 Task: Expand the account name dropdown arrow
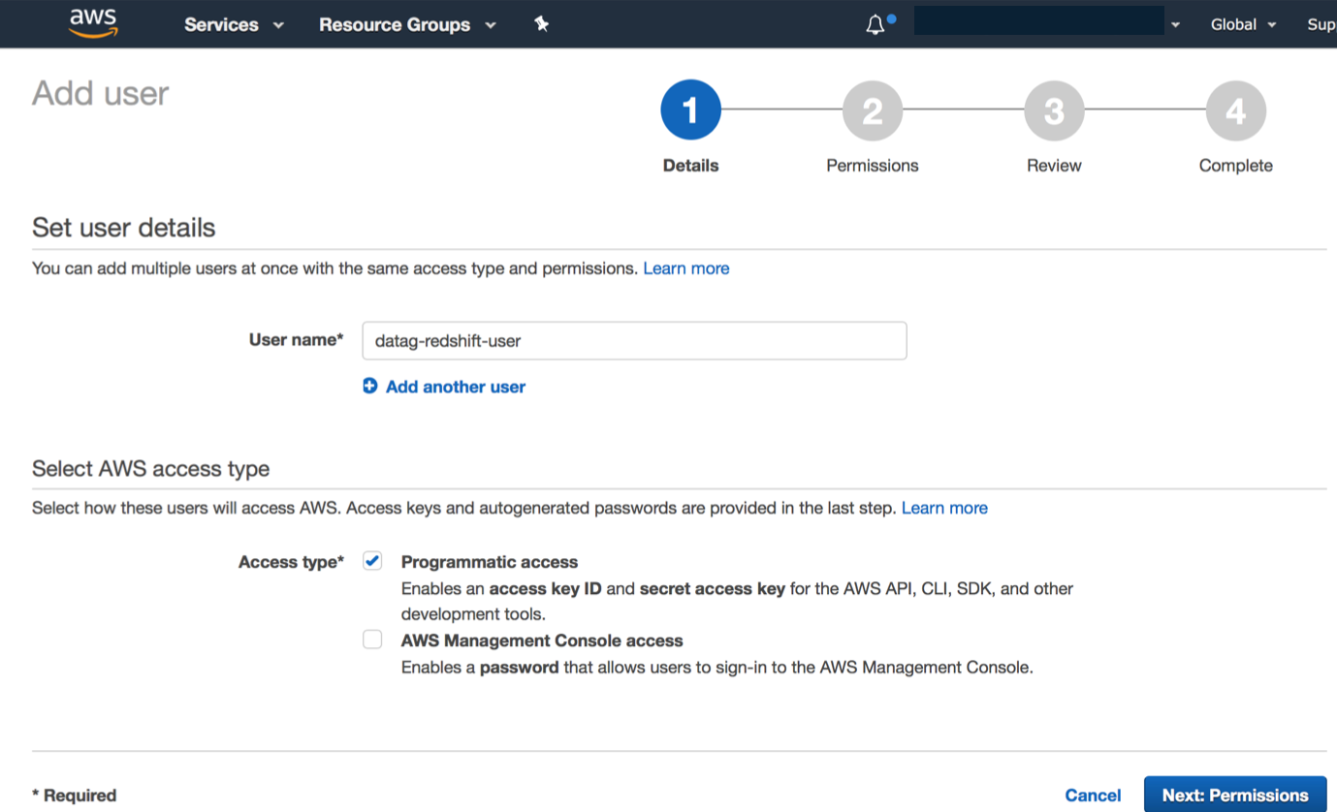click(x=1175, y=25)
